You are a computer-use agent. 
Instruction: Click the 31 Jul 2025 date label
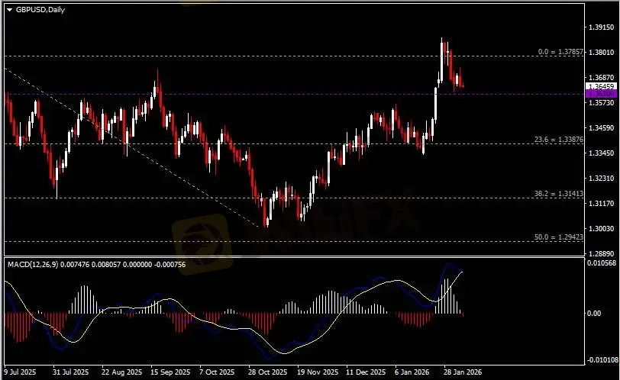(x=71, y=372)
